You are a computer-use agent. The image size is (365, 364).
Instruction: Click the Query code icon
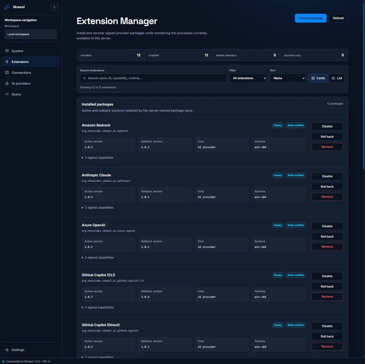pyautogui.click(x=7, y=94)
